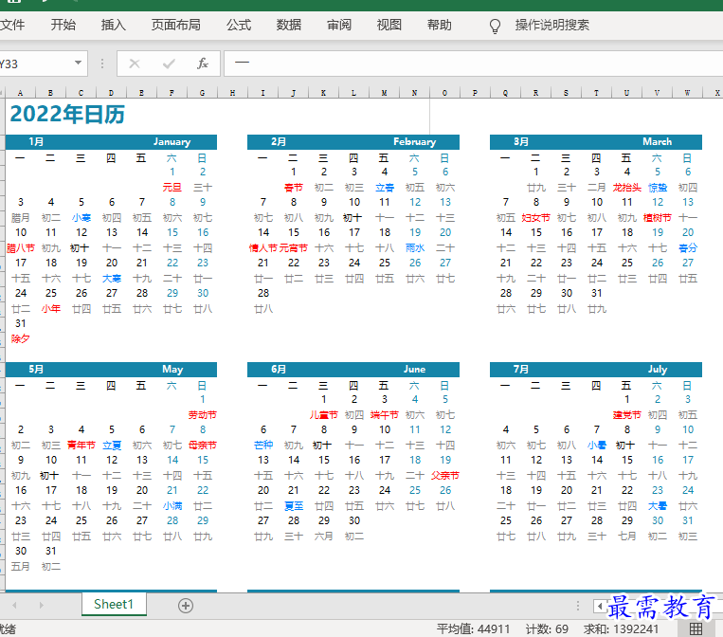Click the 小年 cell in January
The height and width of the screenshot is (637, 723).
51,309
